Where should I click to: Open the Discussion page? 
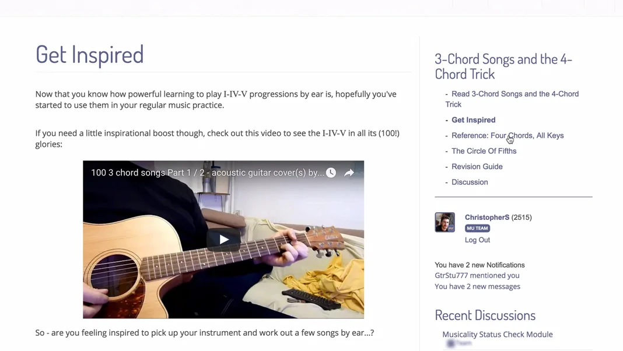(470, 182)
